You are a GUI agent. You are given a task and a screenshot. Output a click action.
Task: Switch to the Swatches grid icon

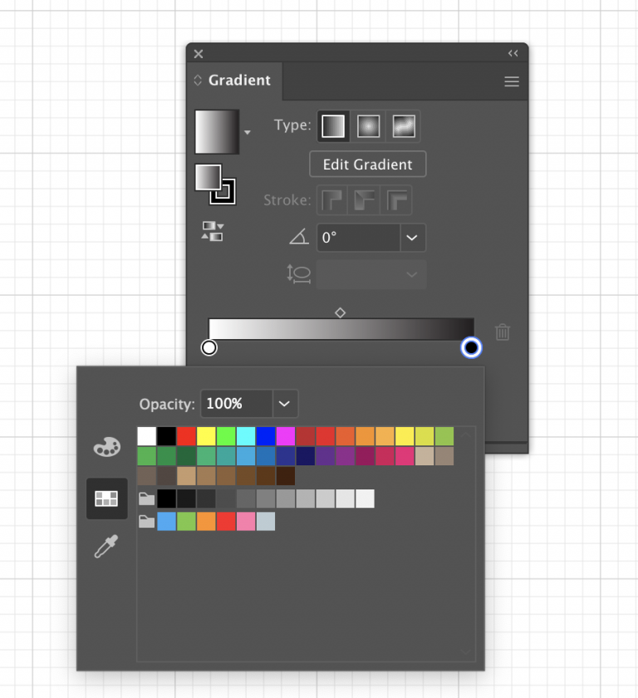coord(106,499)
